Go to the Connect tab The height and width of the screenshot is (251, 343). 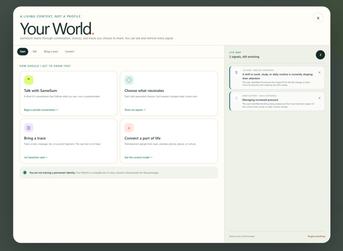[x=70, y=52]
